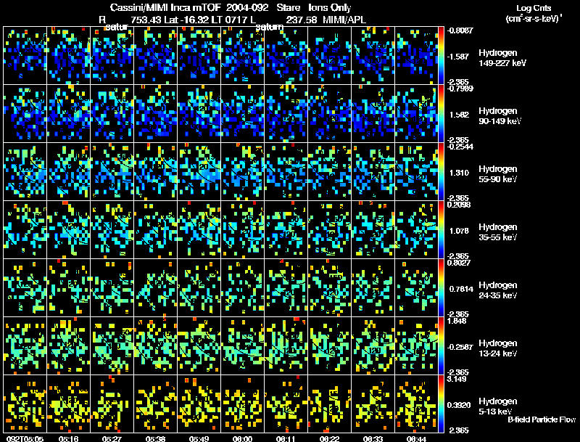Screen dimensions: 580x442
Task: Click the '0.3920' colorbar midpoint value
Action: point(458,405)
